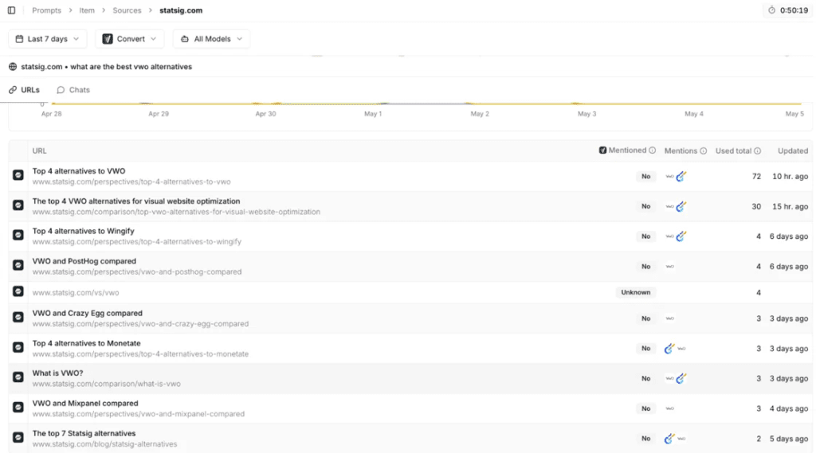Click the Convert logo icon
Viewport: 816px width, 453px height.
point(108,39)
